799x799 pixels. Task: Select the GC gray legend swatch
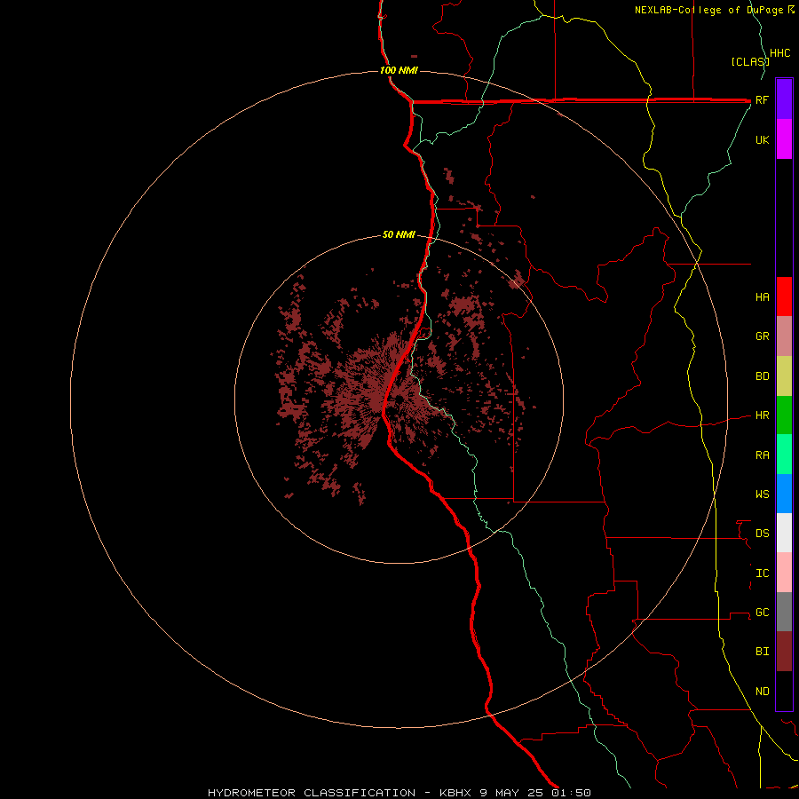tap(784, 612)
